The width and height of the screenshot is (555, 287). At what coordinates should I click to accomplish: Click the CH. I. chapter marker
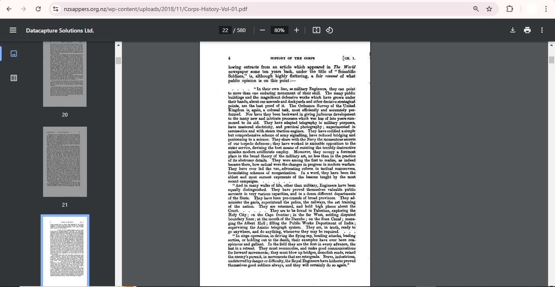pyautogui.click(x=349, y=58)
